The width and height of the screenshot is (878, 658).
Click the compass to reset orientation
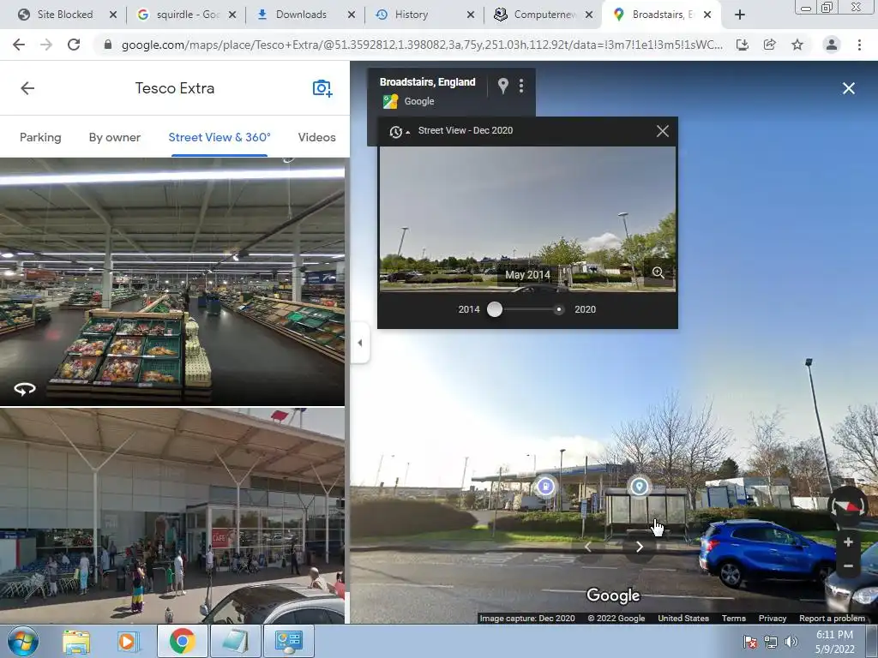pyautogui.click(x=848, y=505)
